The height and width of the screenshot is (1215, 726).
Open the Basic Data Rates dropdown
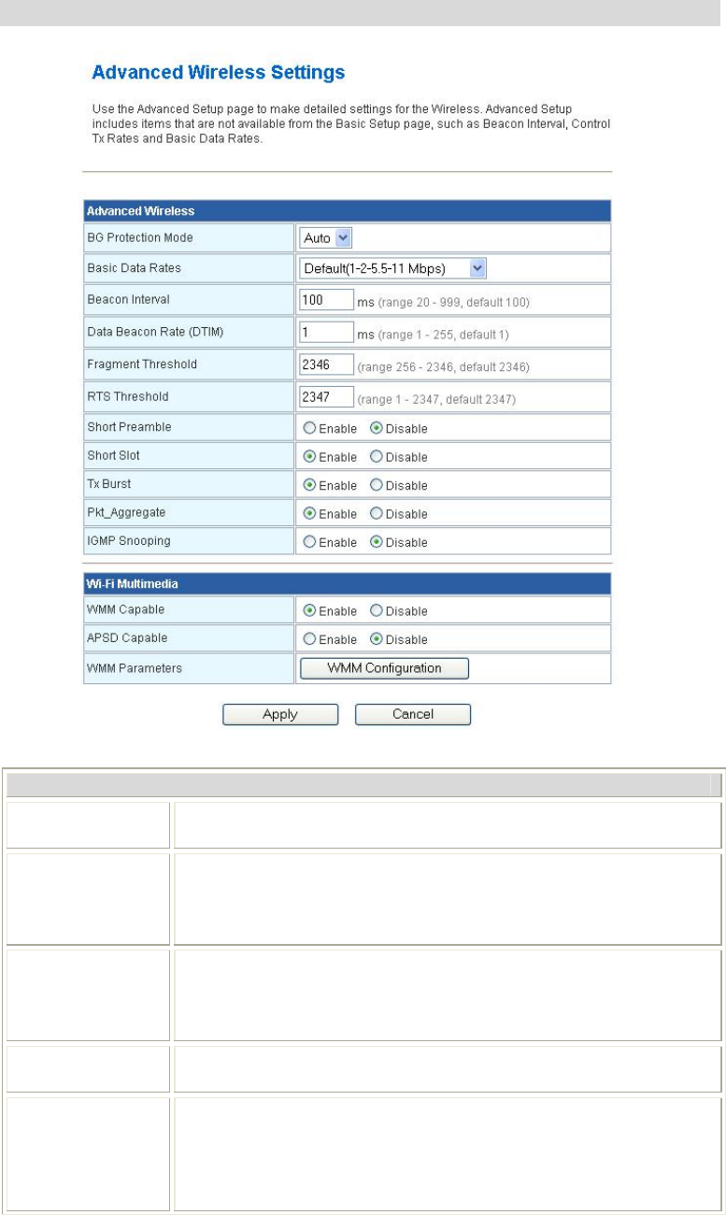coord(393,268)
